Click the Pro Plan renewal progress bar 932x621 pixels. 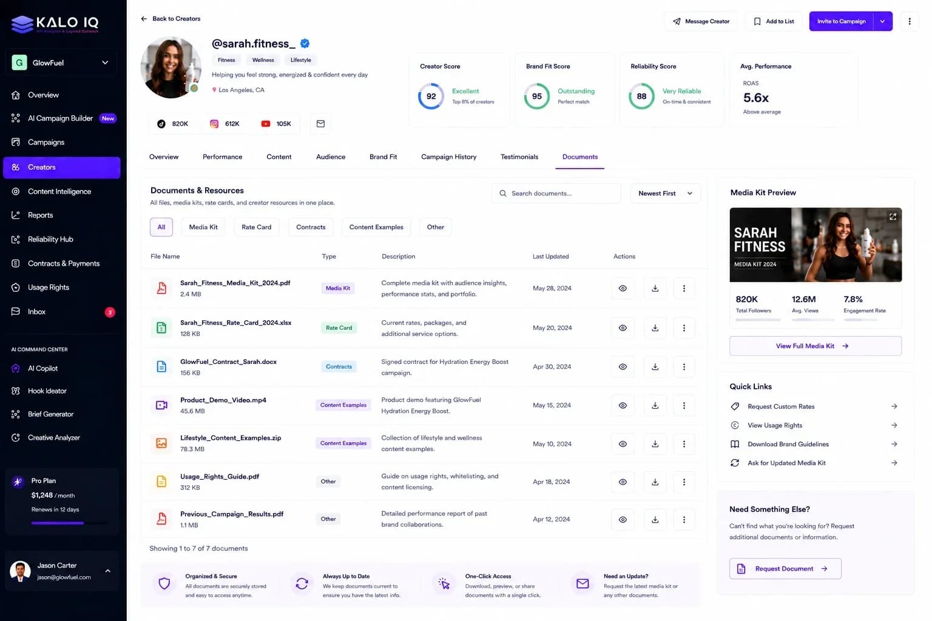70,523
